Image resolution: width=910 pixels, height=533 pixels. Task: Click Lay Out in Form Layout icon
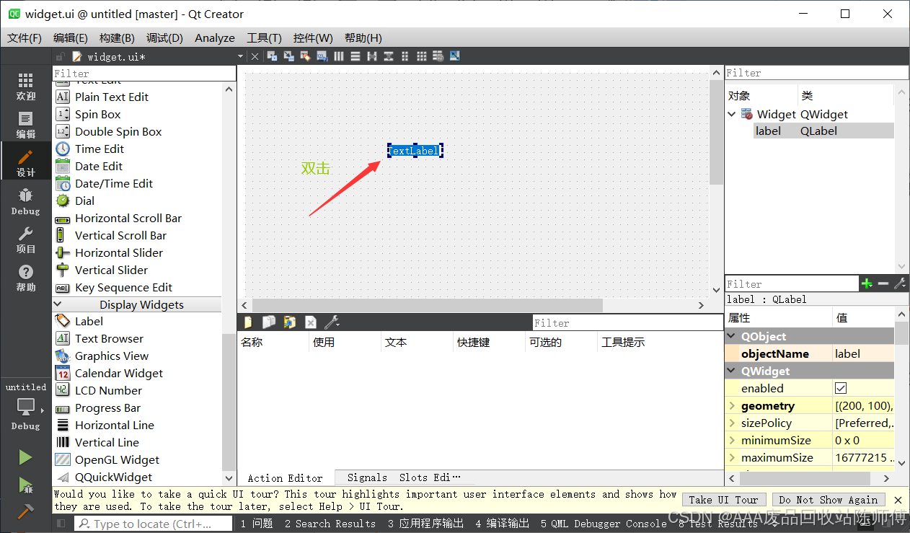[x=405, y=56]
